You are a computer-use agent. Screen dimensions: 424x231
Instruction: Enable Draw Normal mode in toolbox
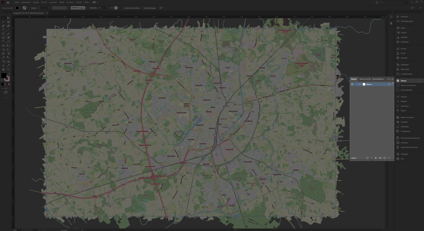pos(2,88)
